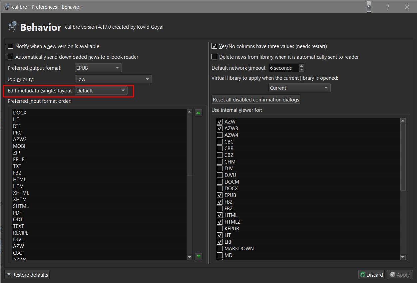Screen dimensions: 417x283
Task: Click Reset all disabled confirmation dialogs
Action: [x=256, y=99]
